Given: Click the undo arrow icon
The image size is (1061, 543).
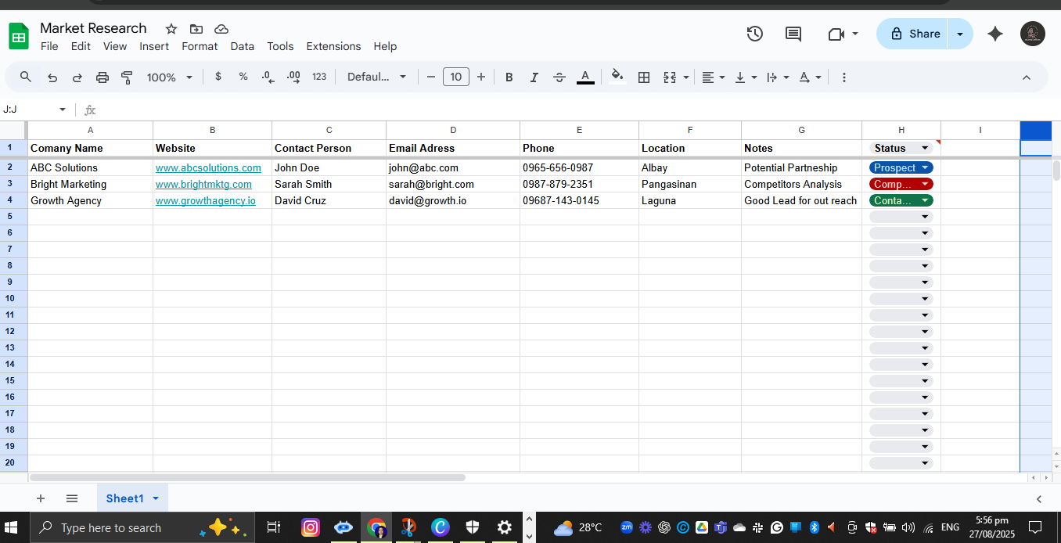Looking at the screenshot, I should [52, 77].
